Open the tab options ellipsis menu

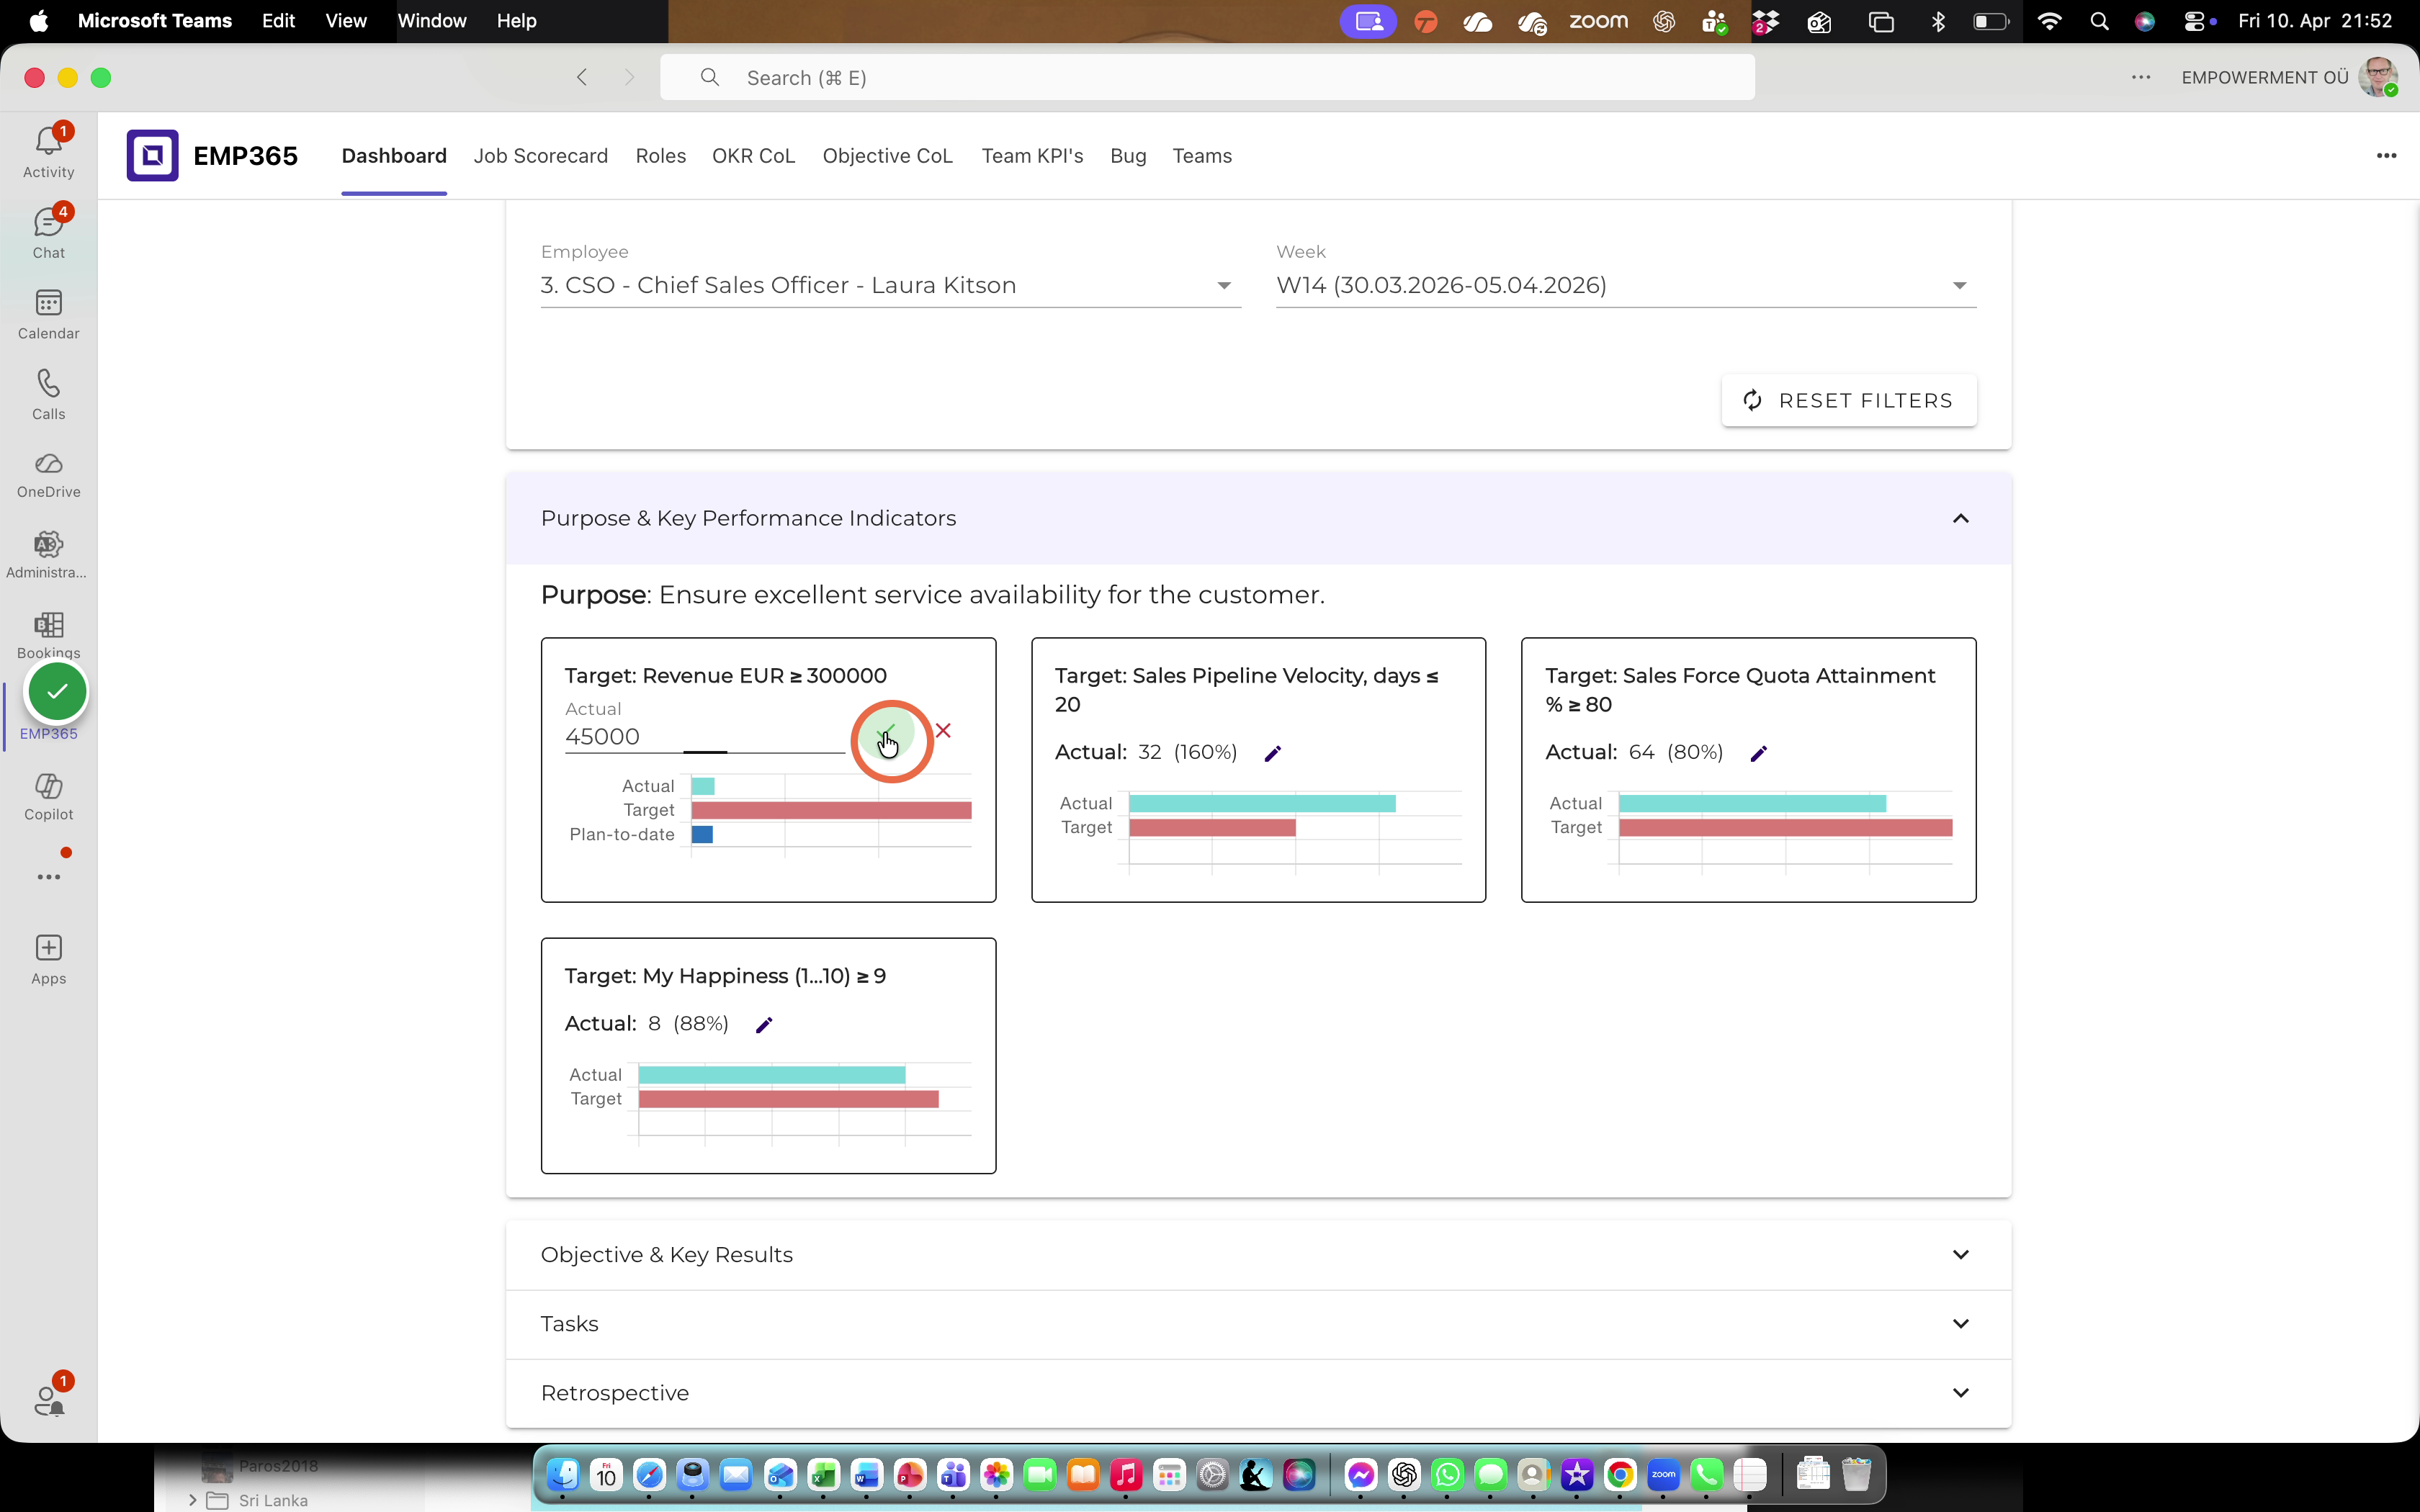point(2386,155)
